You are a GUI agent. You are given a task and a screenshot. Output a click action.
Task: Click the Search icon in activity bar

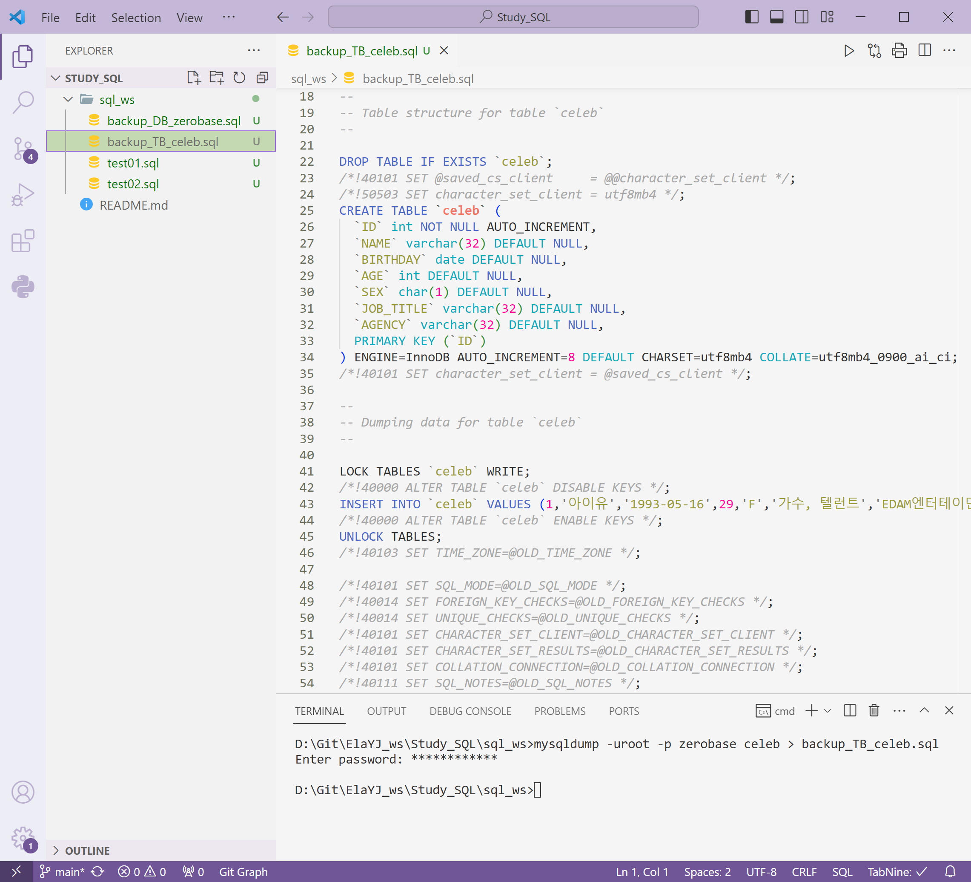point(23,103)
